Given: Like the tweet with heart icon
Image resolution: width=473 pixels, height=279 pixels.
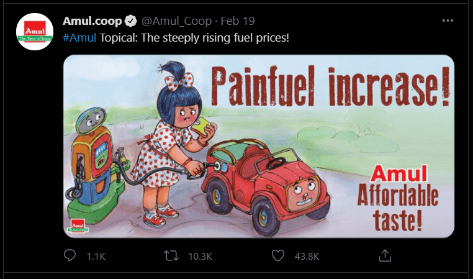Looking at the screenshot, I should pos(278,256).
